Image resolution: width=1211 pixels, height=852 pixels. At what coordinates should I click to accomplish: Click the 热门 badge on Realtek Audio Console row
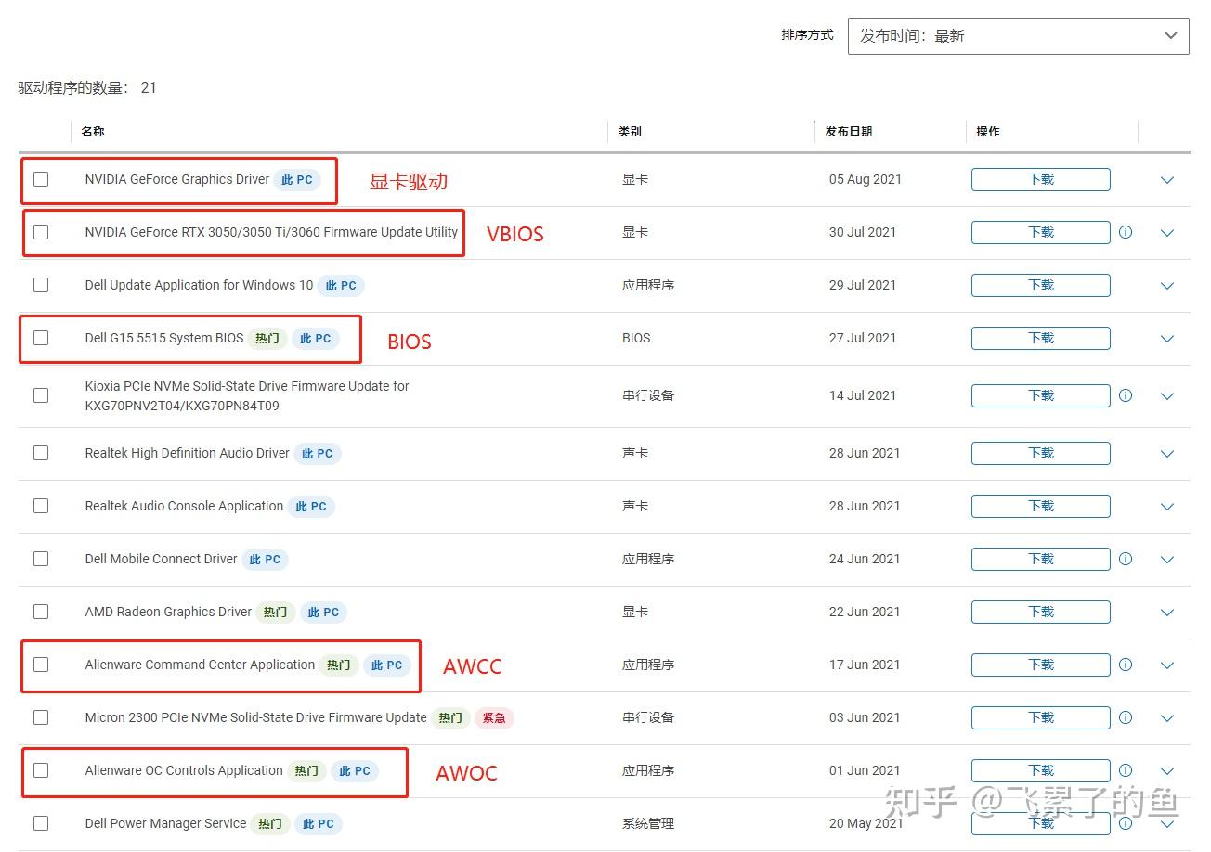(311, 506)
